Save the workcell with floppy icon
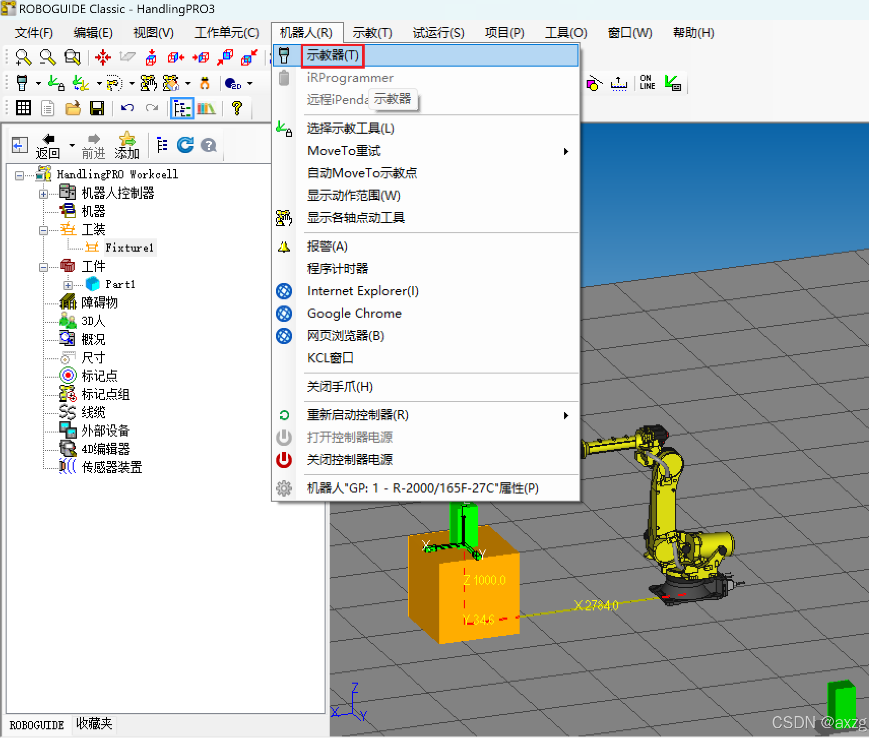This screenshot has width=869, height=738. tap(97, 108)
